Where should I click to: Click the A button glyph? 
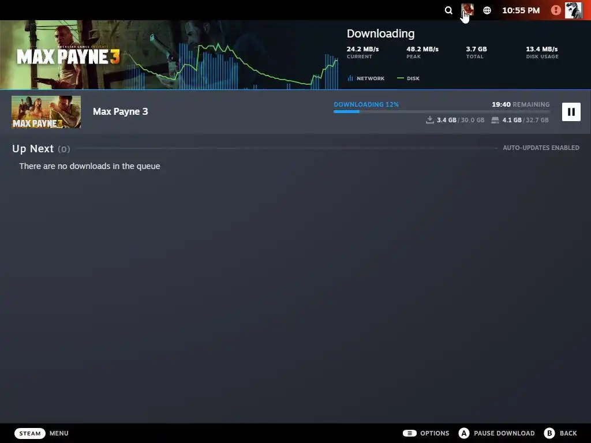point(464,433)
